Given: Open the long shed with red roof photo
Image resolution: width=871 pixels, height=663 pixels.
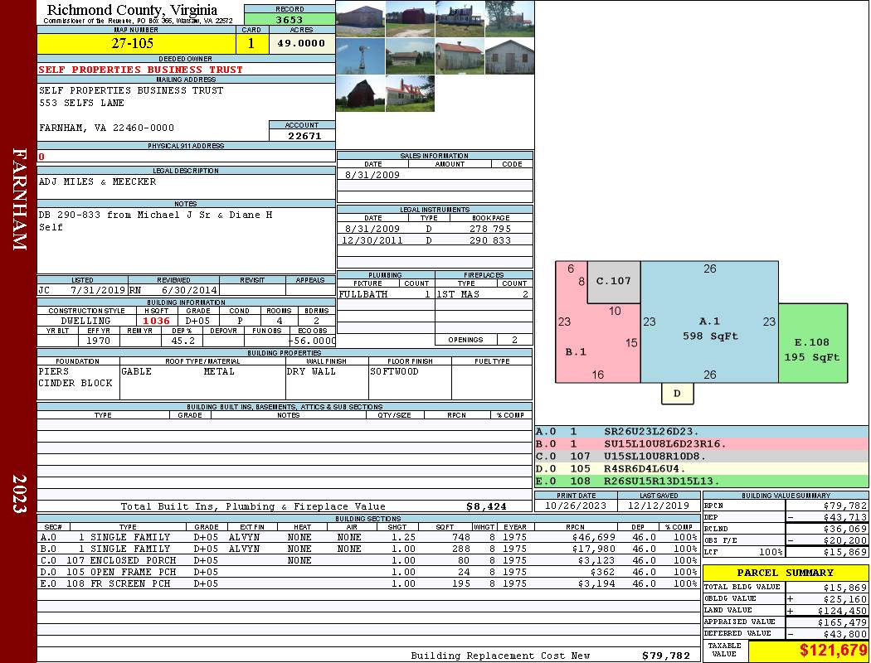Looking at the screenshot, I should tap(460, 56).
